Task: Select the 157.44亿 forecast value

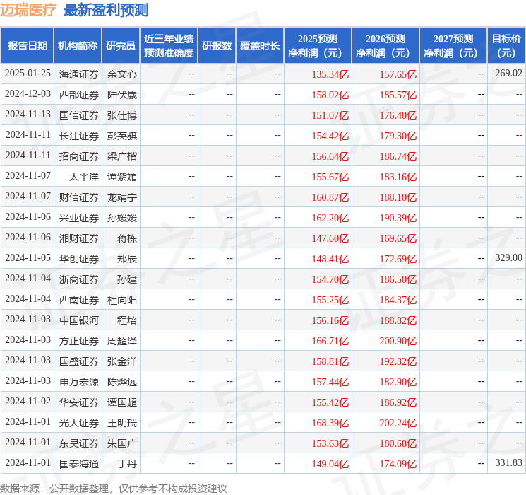Action: [330, 382]
